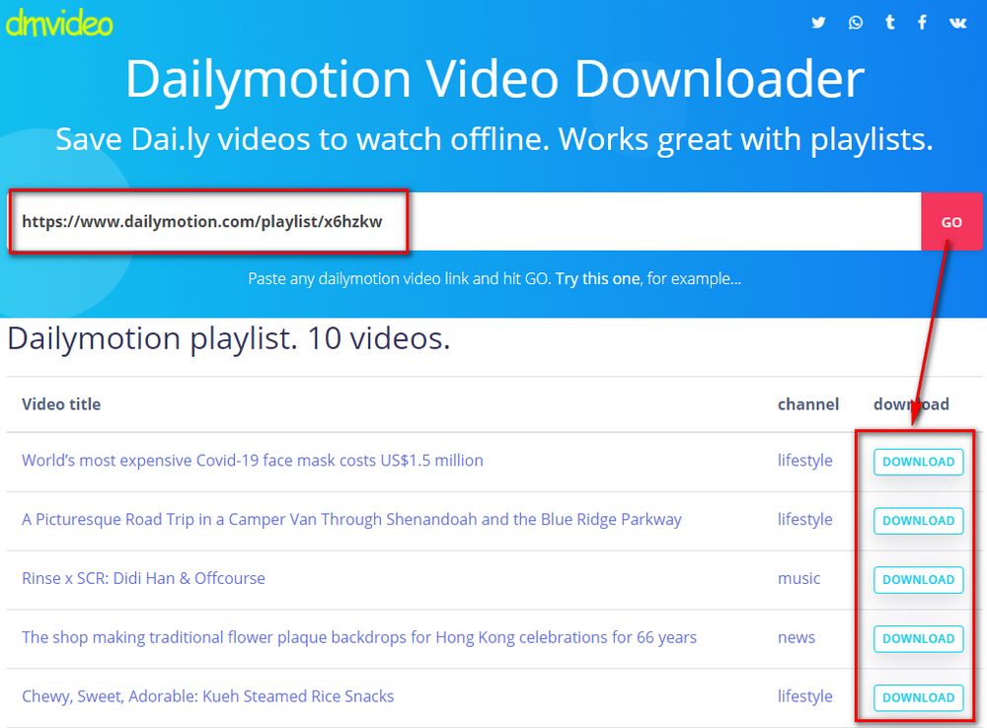The image size is (987, 728).
Task: Download the Covid-19 face mask video
Action: [918, 462]
